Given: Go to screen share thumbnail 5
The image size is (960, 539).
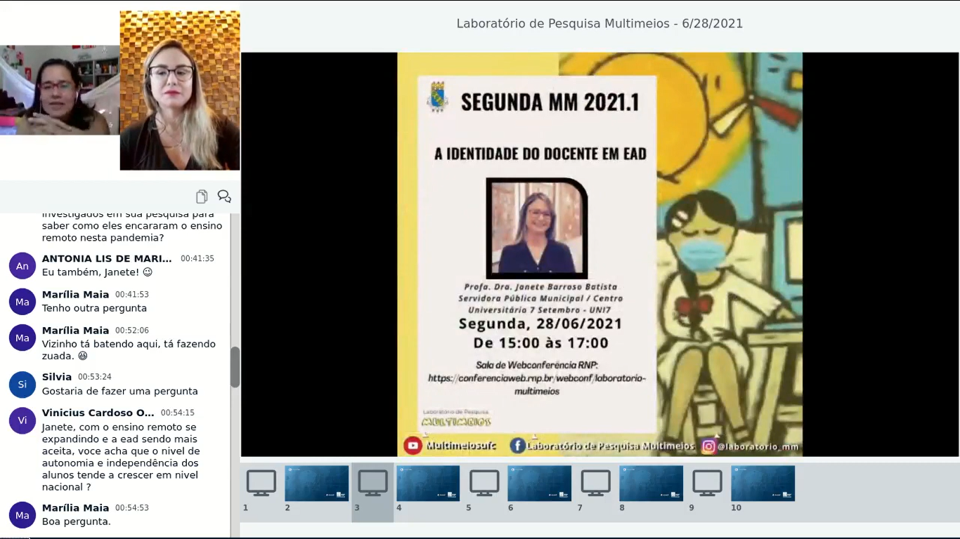Looking at the screenshot, I should coord(484,484).
